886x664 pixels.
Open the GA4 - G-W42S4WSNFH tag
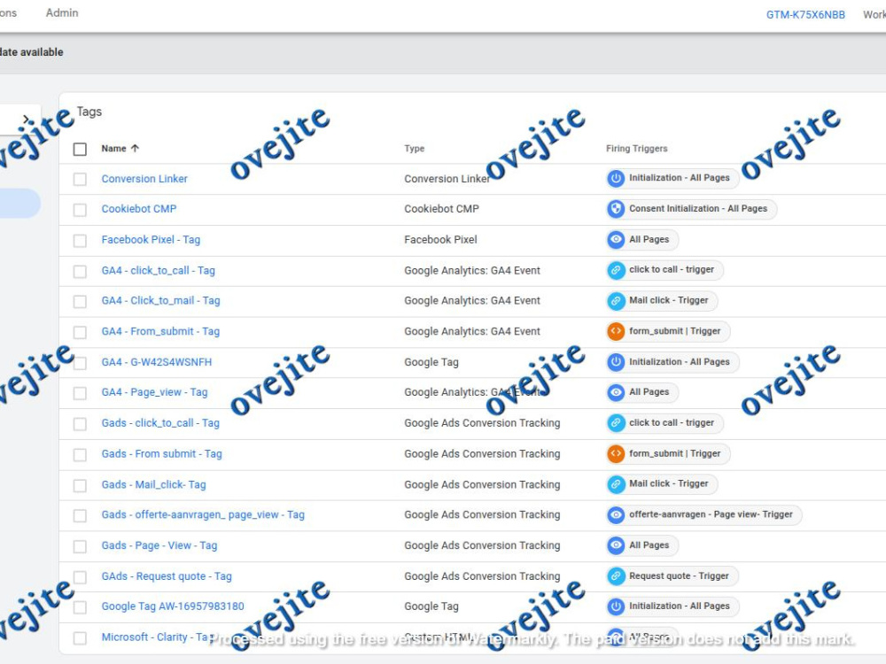(x=157, y=362)
